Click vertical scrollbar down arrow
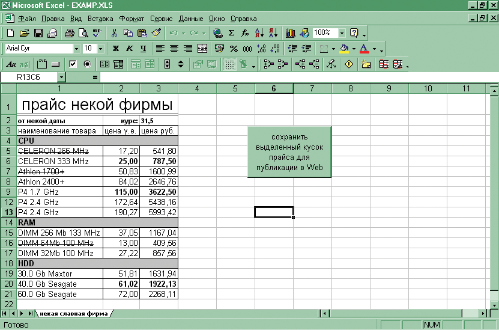 click(x=494, y=305)
